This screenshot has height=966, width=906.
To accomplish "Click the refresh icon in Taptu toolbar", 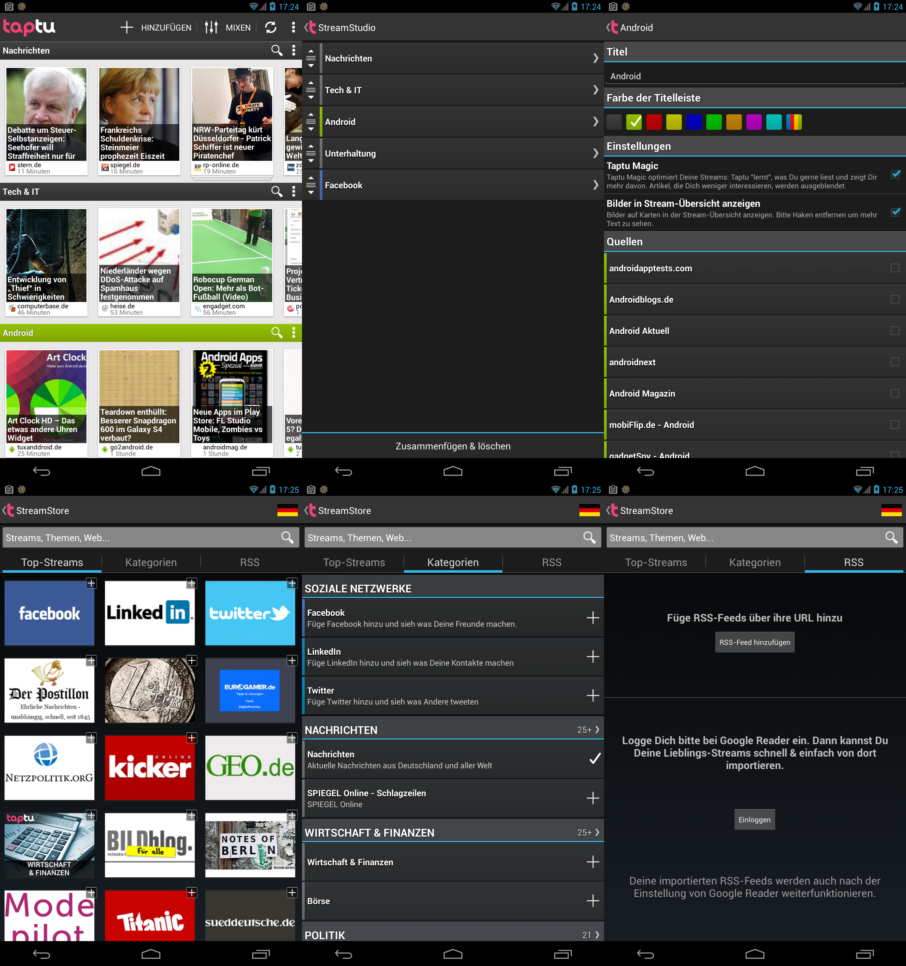I will click(x=271, y=27).
